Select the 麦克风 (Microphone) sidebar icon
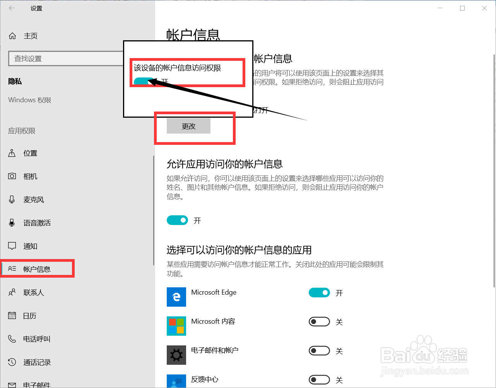 [x=12, y=199]
